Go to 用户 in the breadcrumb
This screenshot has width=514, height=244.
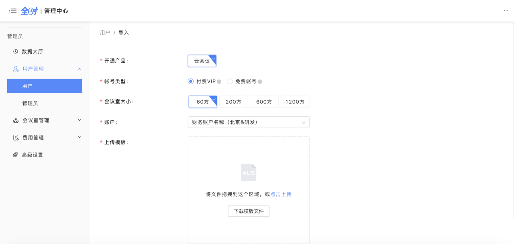[x=105, y=33]
